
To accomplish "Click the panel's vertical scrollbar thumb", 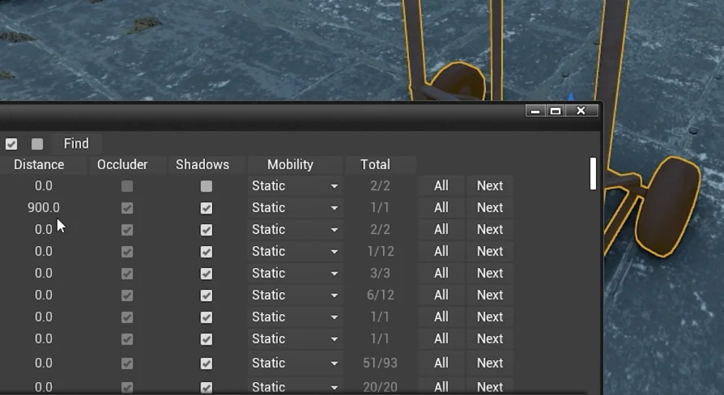I will coord(593,173).
